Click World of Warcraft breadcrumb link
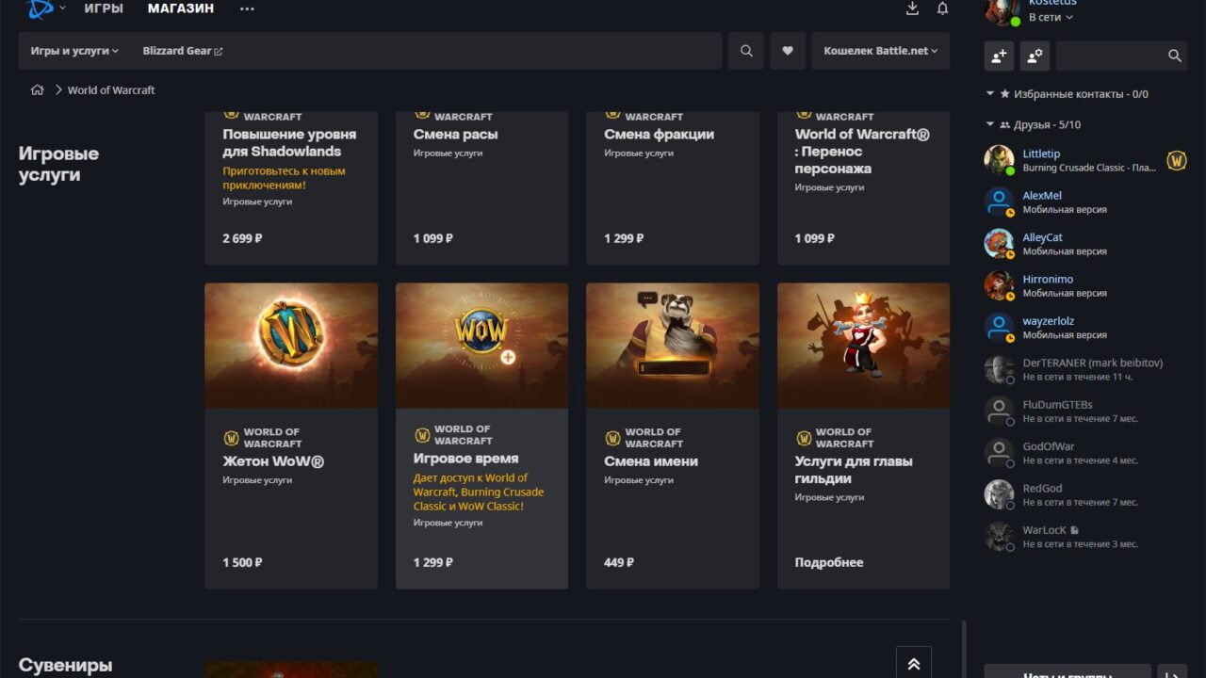This screenshot has width=1206, height=678. pos(111,90)
